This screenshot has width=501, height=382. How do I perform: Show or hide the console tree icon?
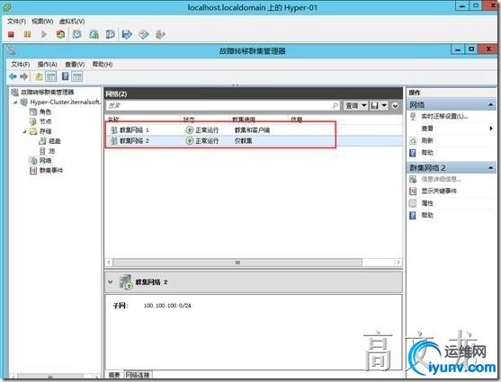tap(50, 76)
